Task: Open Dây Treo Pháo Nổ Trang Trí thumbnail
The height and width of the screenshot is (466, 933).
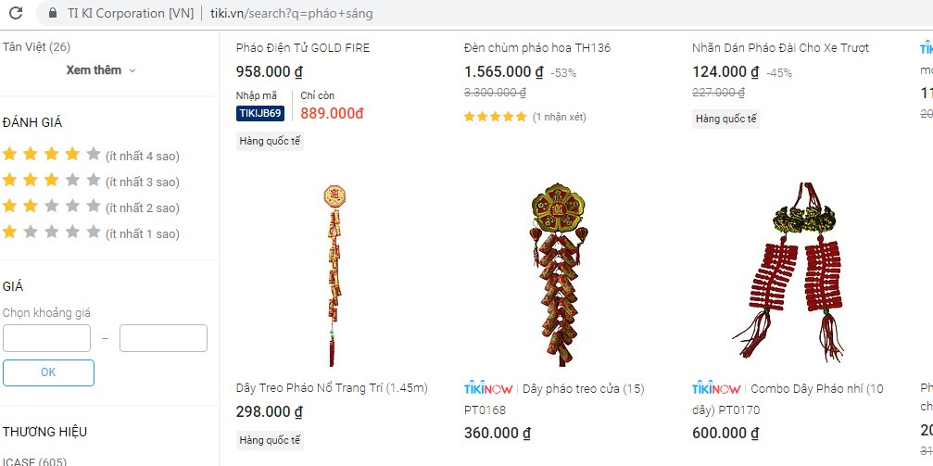Action: pyautogui.click(x=334, y=275)
